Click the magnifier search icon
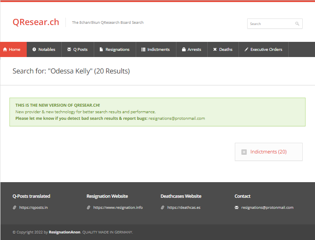Image resolution: width=315 pixels, height=240 pixels. (x=297, y=24)
